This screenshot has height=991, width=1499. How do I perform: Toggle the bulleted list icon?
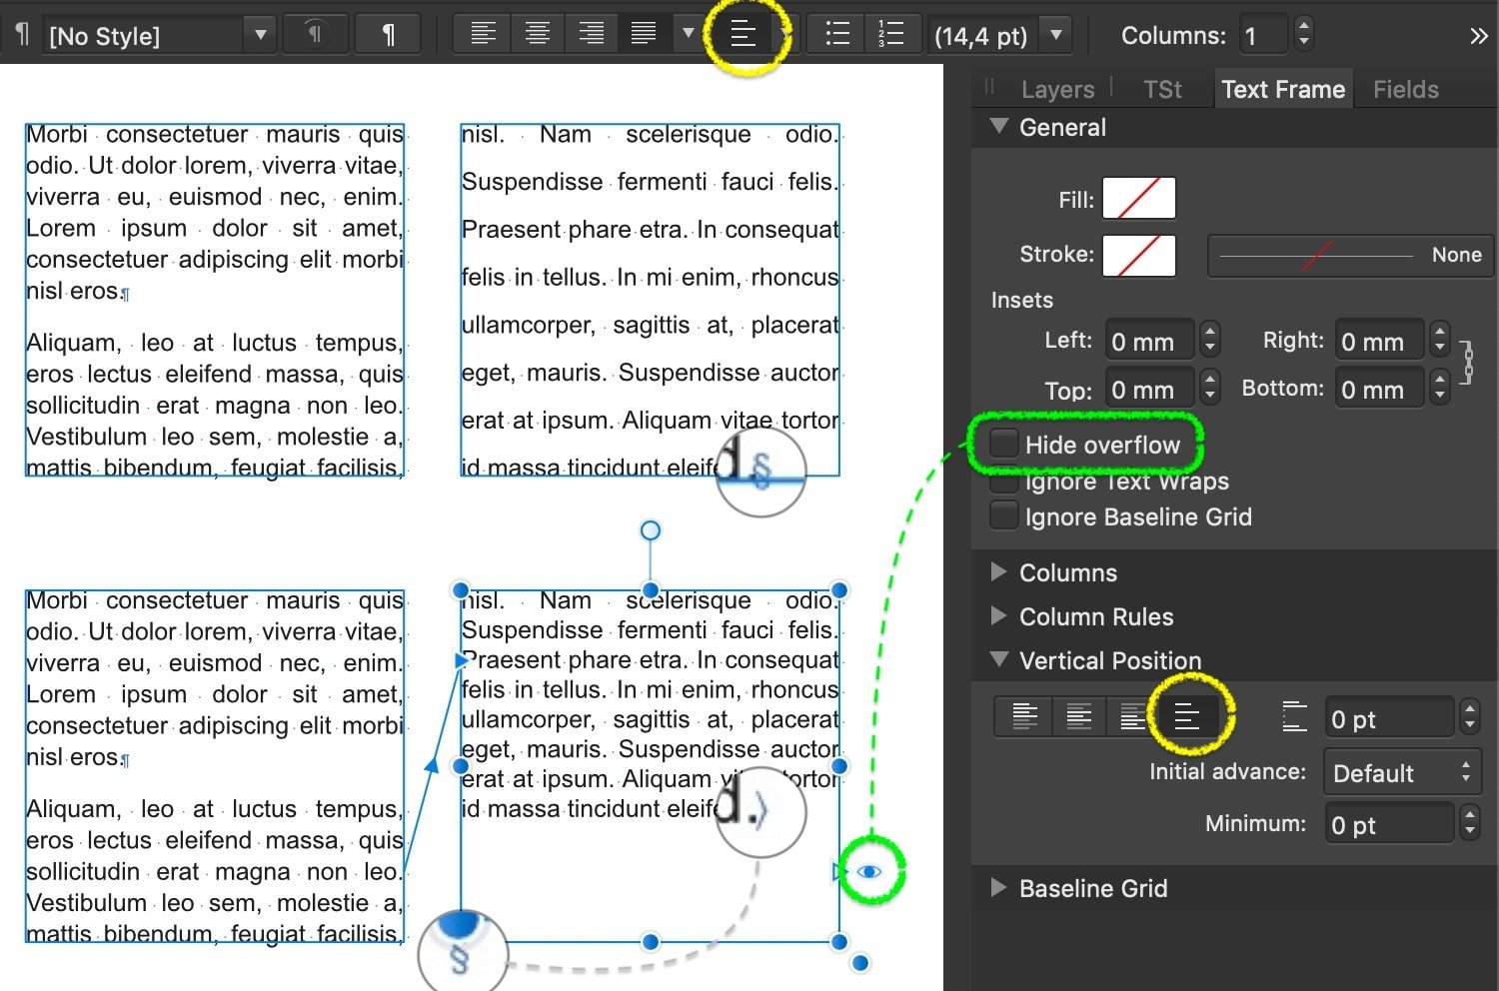tap(837, 34)
